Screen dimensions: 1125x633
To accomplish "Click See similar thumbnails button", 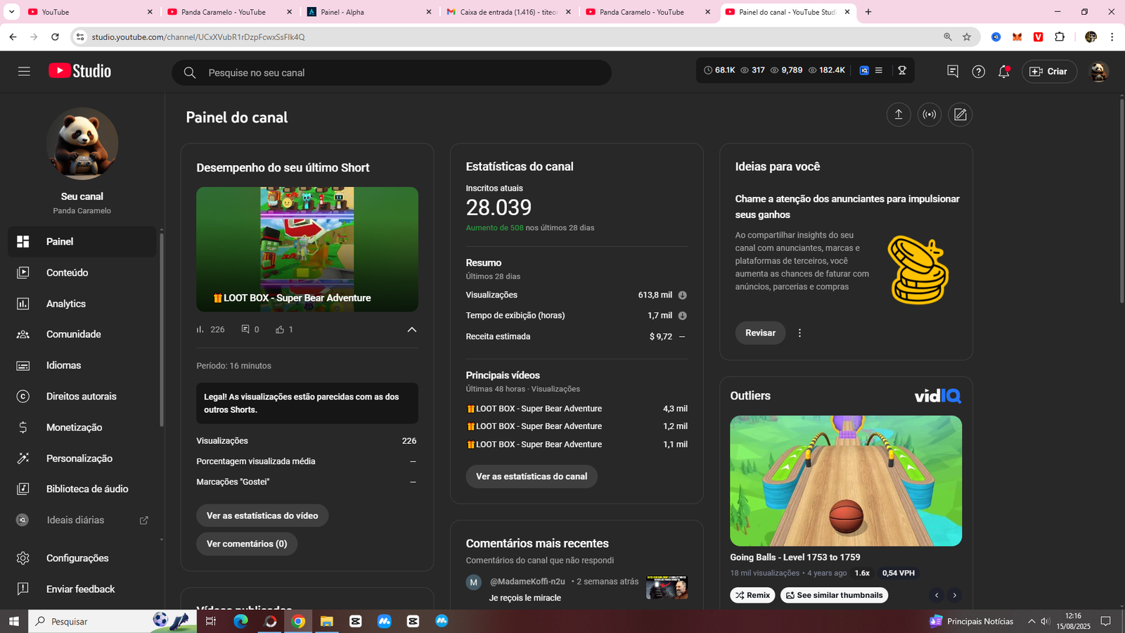I will pos(834,595).
